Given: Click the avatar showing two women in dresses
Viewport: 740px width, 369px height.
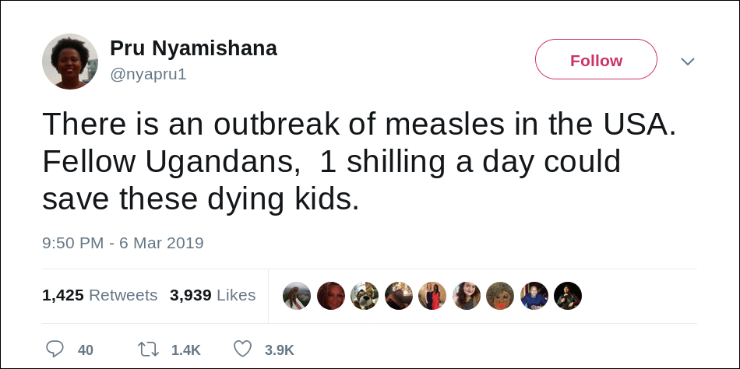Looking at the screenshot, I should click(x=432, y=296).
